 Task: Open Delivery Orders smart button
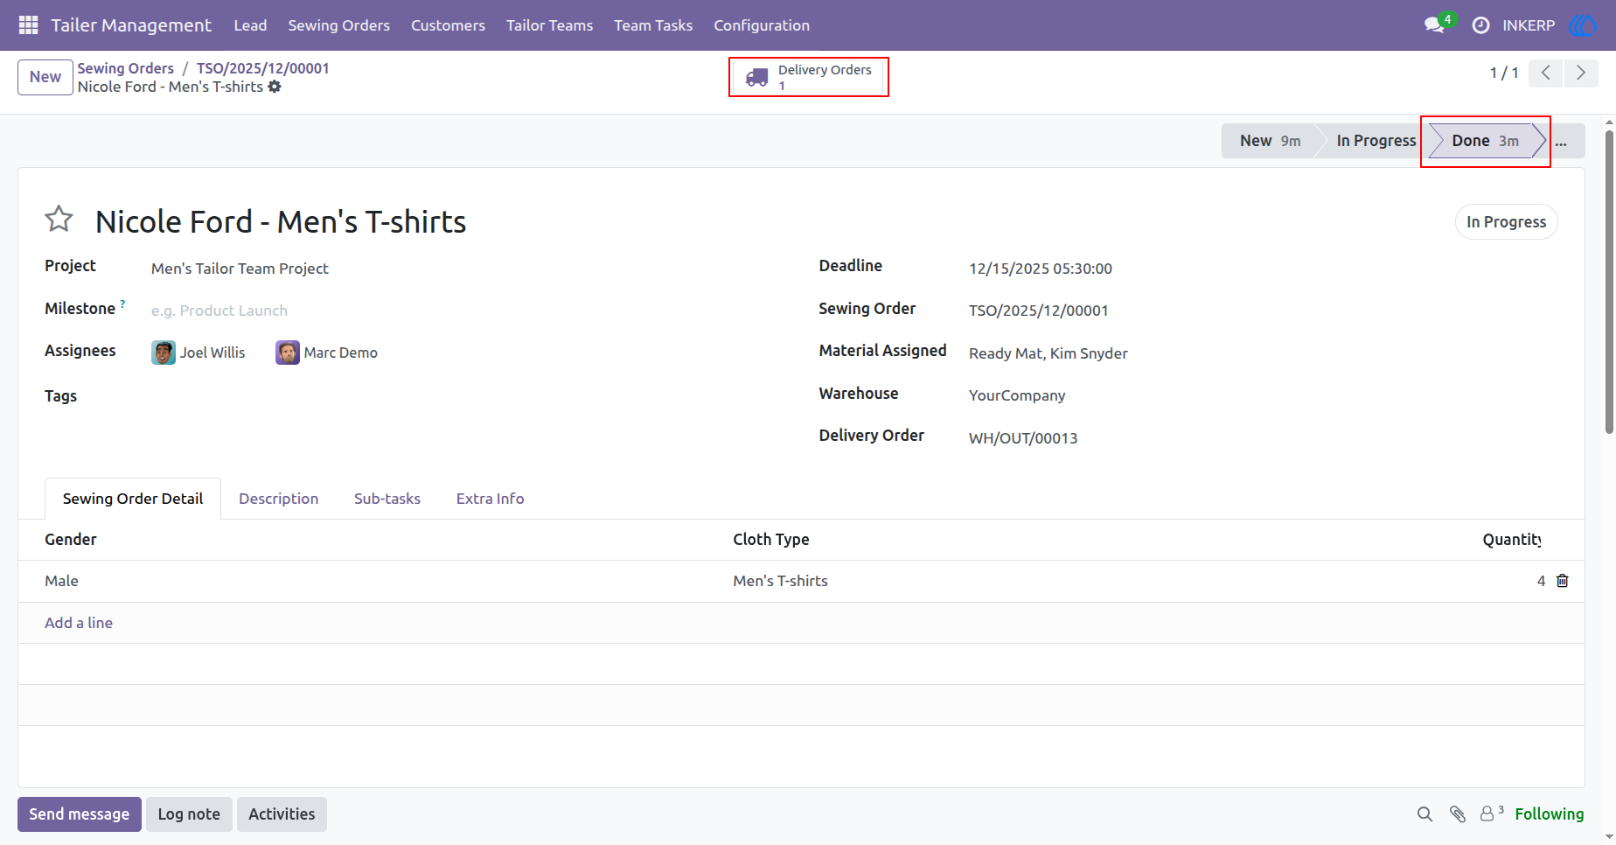pos(809,77)
